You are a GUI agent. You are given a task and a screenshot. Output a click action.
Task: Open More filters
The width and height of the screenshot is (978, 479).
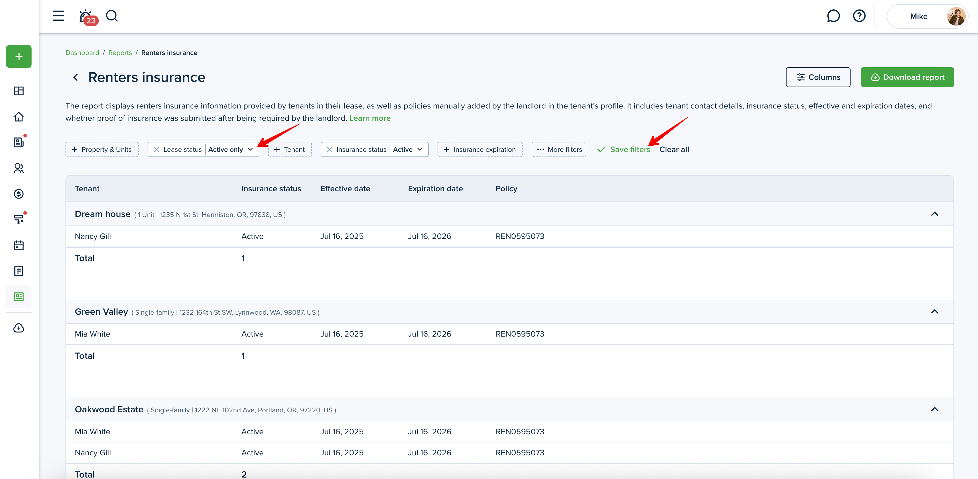pyautogui.click(x=559, y=150)
